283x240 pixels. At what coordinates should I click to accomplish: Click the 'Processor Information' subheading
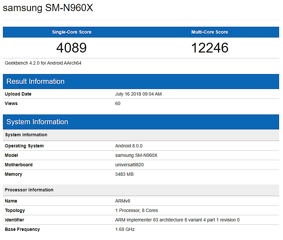point(141,190)
